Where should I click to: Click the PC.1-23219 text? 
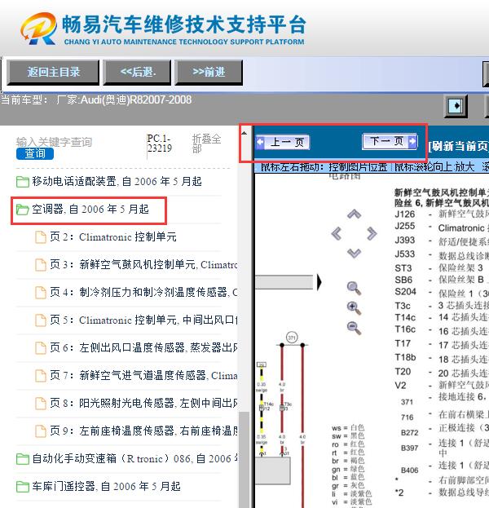click(x=159, y=144)
